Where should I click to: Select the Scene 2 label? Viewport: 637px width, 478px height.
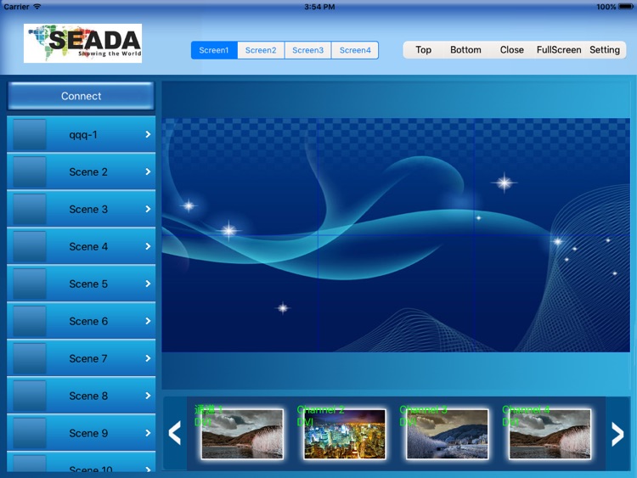(x=88, y=172)
